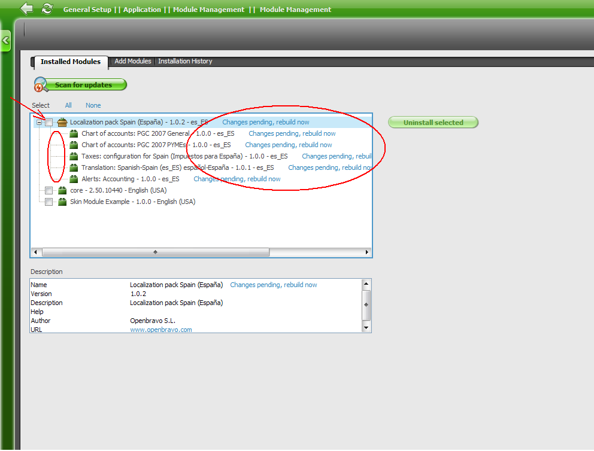Click rebuild link for Taxes configuration row
Screen dimensions: 594x451
(337, 156)
